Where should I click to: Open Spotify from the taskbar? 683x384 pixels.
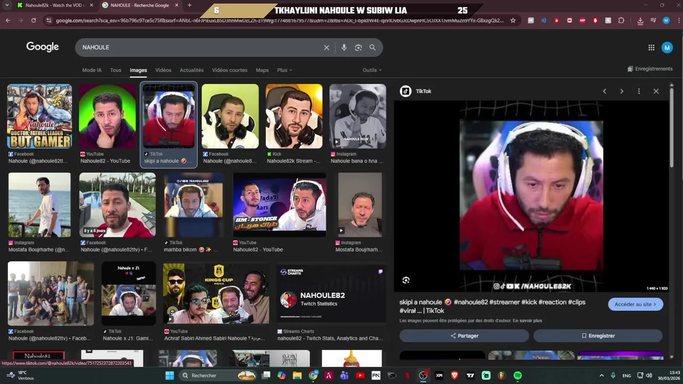coord(518,375)
